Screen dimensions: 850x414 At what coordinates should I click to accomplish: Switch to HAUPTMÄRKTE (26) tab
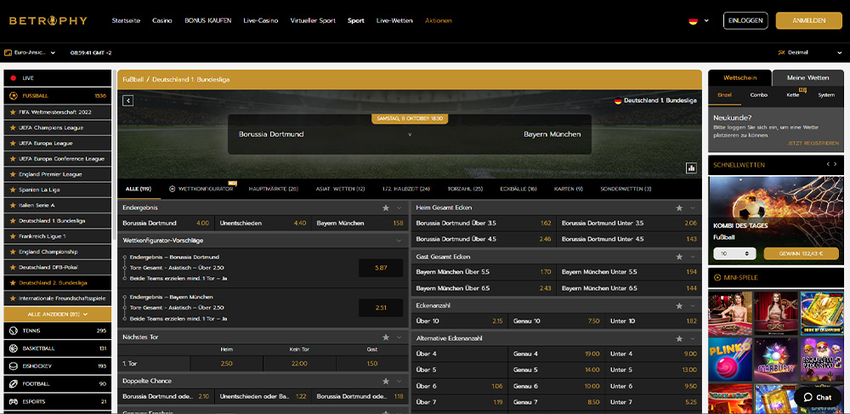point(274,189)
